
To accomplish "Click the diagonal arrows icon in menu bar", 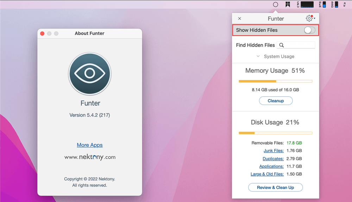I will click(345, 5).
